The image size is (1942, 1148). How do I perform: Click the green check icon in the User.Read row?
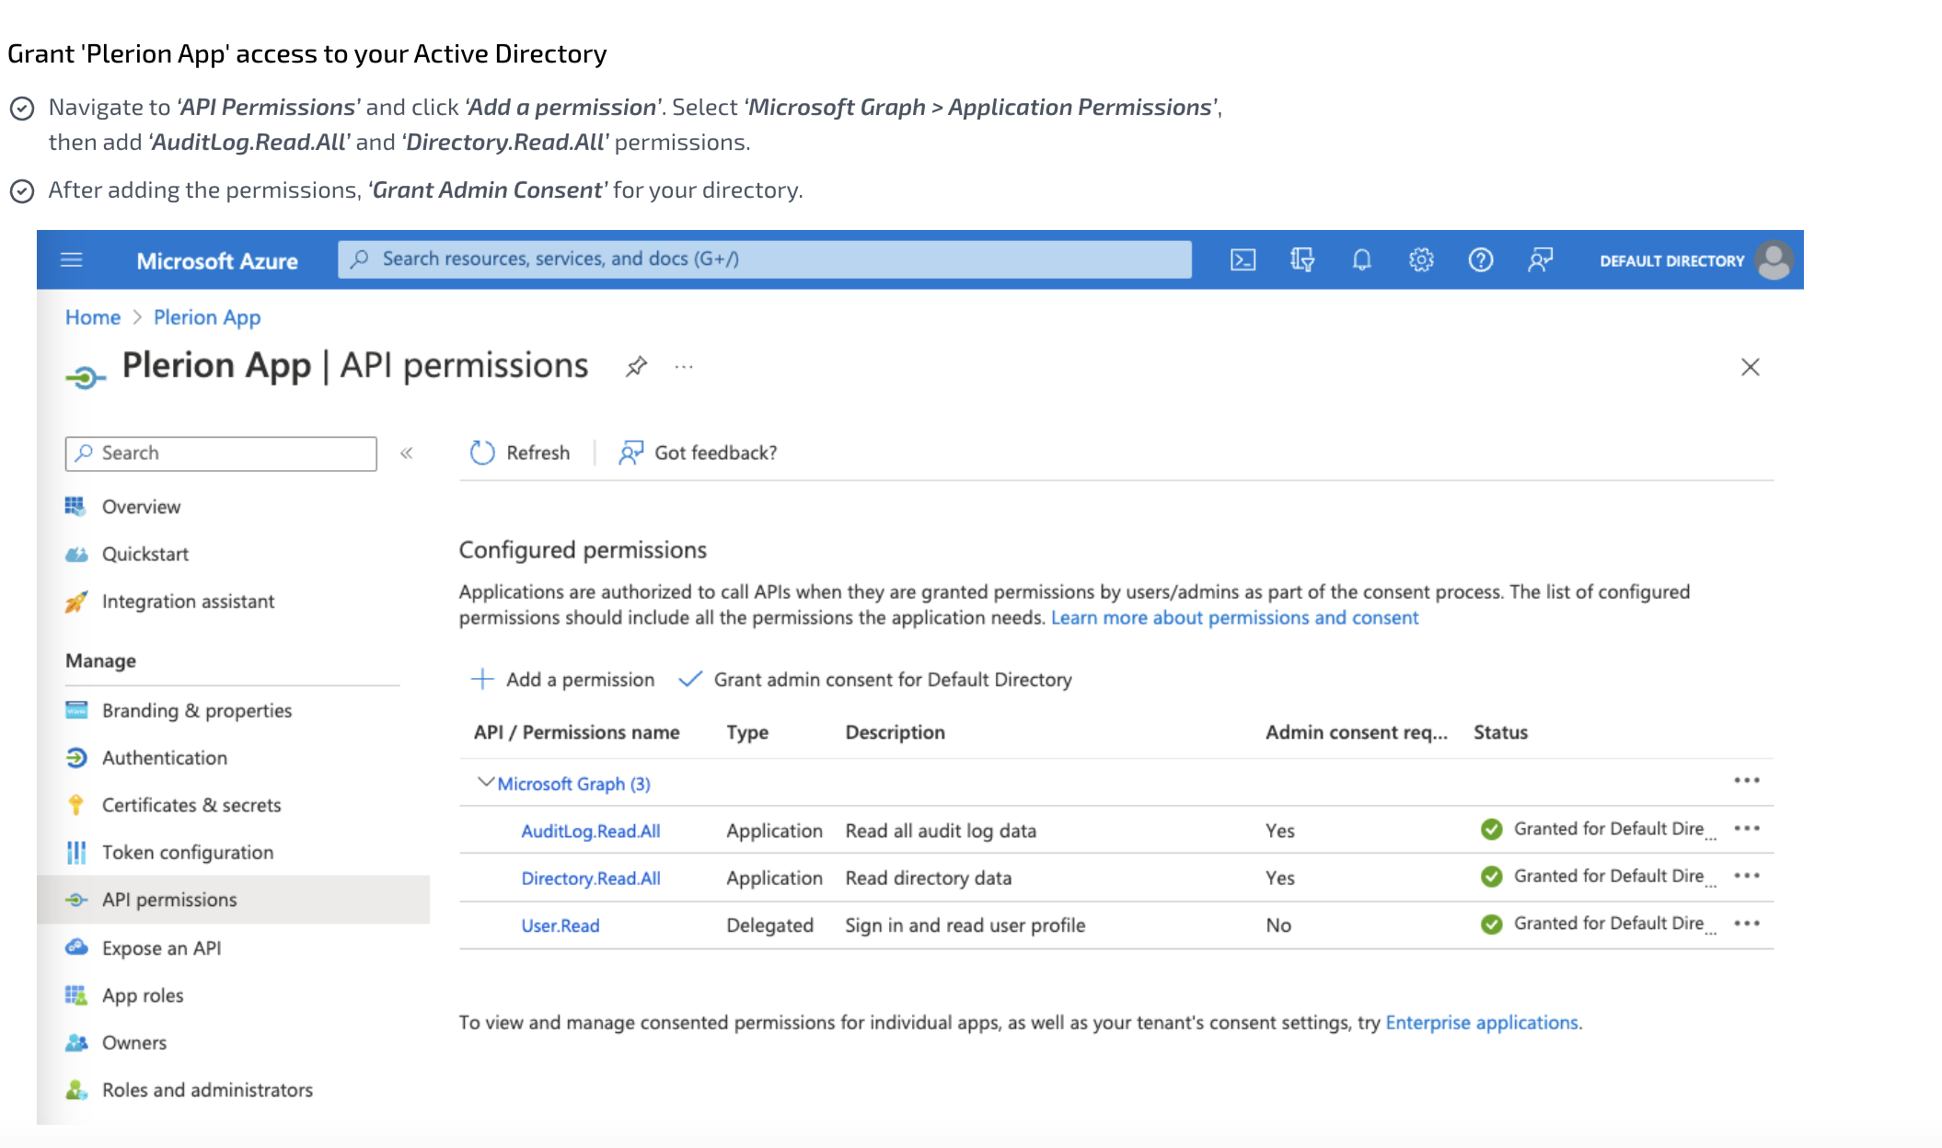[x=1492, y=924]
